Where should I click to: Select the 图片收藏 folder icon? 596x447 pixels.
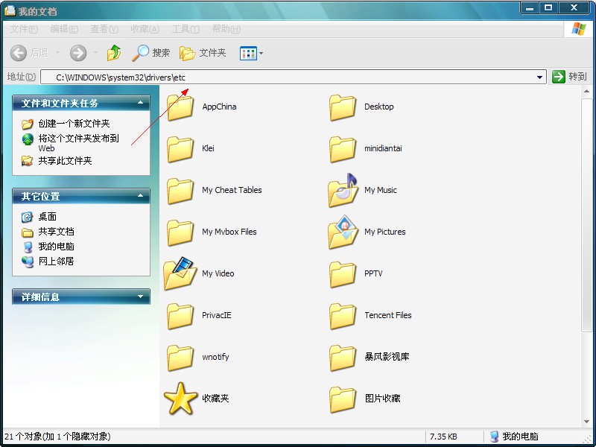pyautogui.click(x=343, y=399)
